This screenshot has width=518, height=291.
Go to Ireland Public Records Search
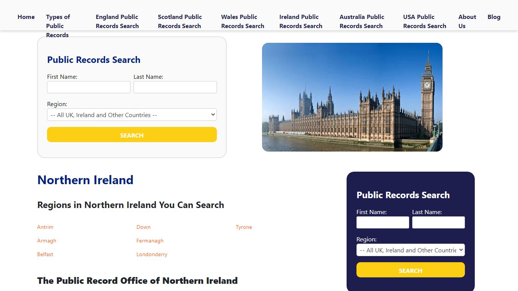[301, 22]
